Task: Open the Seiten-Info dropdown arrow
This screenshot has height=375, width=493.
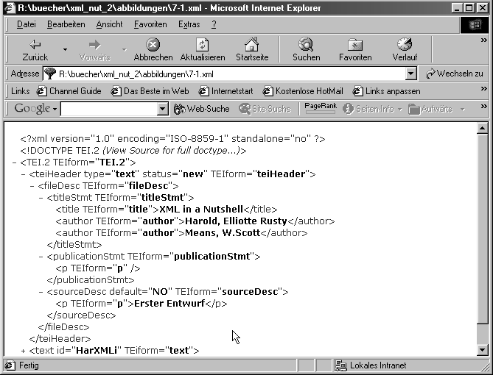Action: pos(399,110)
